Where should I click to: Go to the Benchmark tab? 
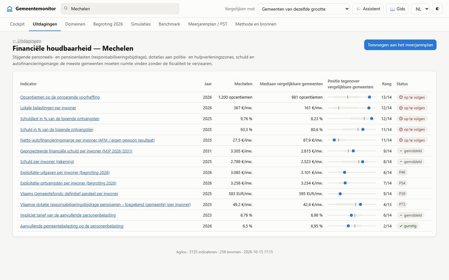(x=169, y=24)
